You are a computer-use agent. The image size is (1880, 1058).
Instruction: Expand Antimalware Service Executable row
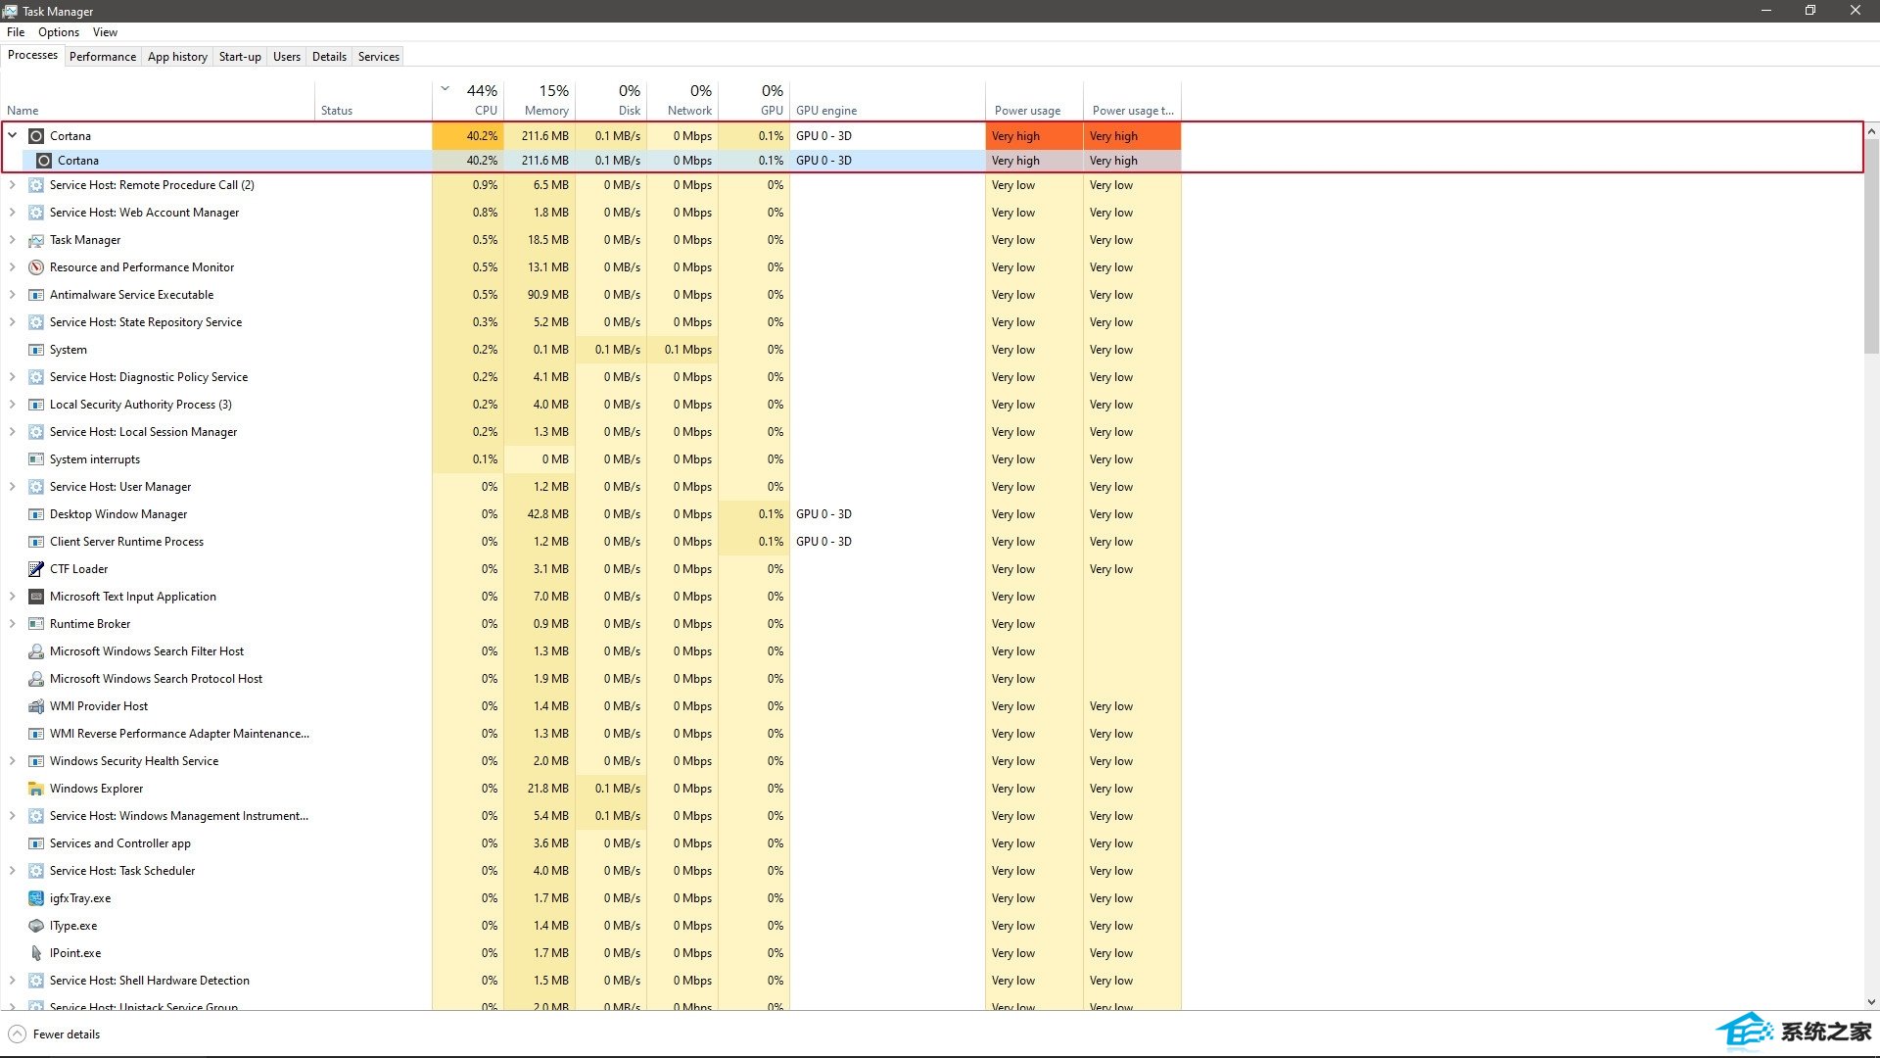point(13,295)
